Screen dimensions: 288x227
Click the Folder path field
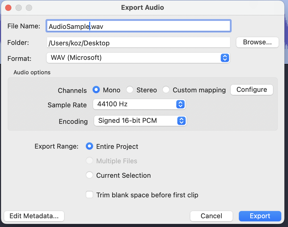(138, 43)
